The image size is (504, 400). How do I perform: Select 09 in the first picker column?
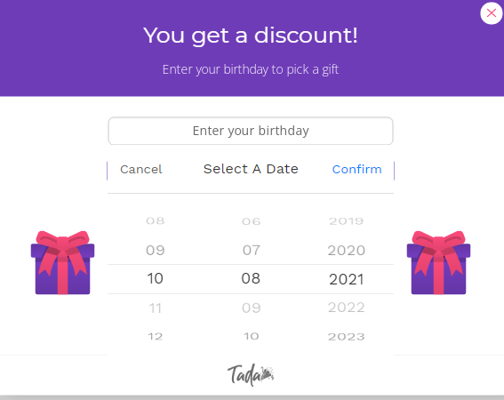[x=156, y=250]
